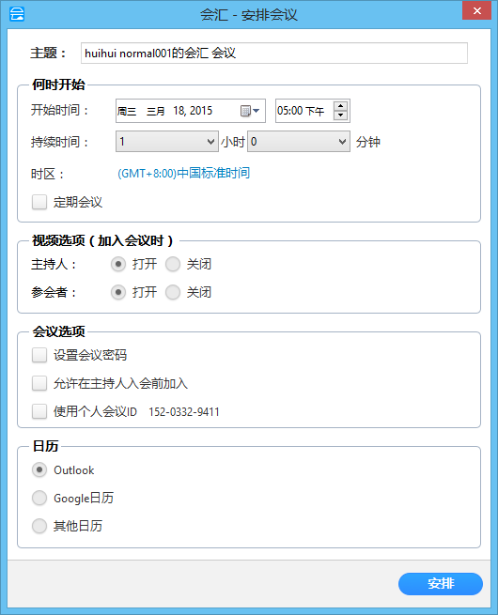Select 主持人 video 打开 radio
This screenshot has height=615, width=498.
[118, 264]
